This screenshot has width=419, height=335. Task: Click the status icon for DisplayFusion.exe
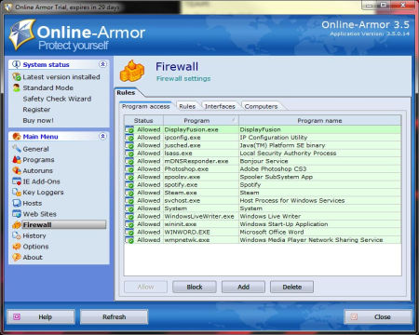click(x=129, y=129)
